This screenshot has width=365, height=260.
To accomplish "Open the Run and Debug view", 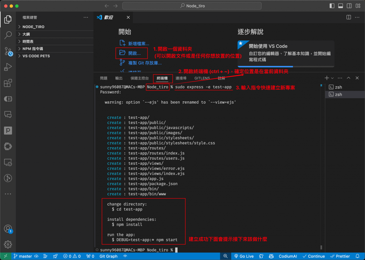I will click(8, 67).
